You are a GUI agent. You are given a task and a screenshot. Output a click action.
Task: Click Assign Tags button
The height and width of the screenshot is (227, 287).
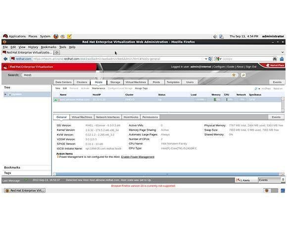tap(141, 88)
